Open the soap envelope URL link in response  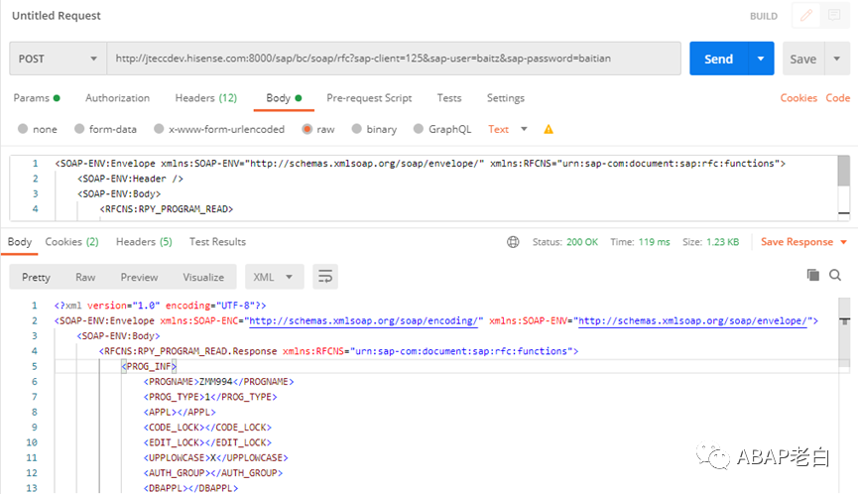tap(692, 320)
